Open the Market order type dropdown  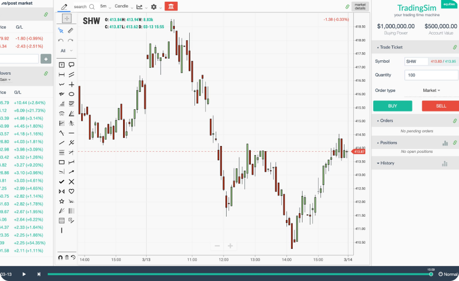(x=431, y=90)
